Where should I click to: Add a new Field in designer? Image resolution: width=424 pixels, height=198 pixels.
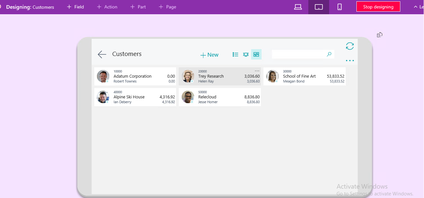(75, 7)
